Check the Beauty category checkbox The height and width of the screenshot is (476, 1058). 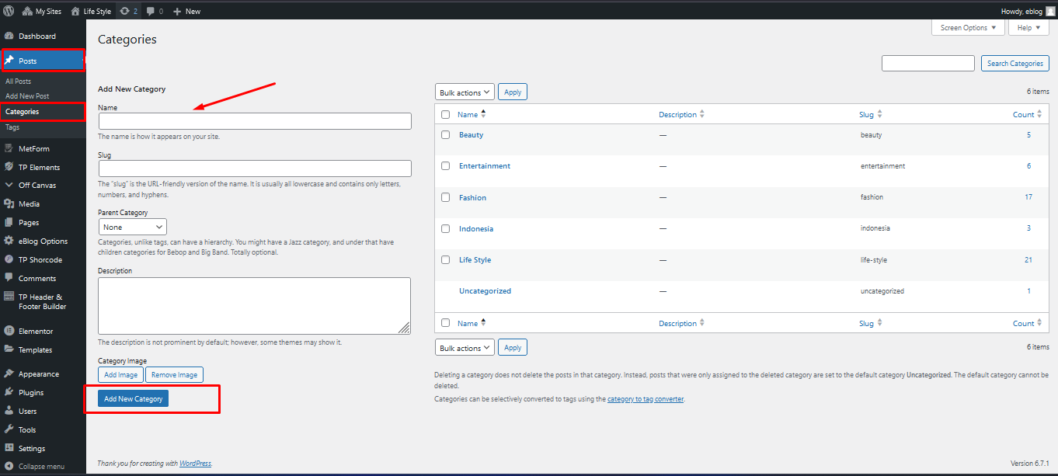445,135
